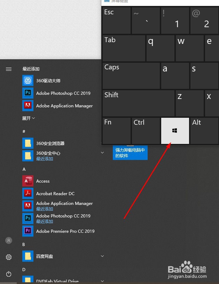Open the 强力卸载电脑中的软件 tile
219x284 pixels.
(130, 153)
